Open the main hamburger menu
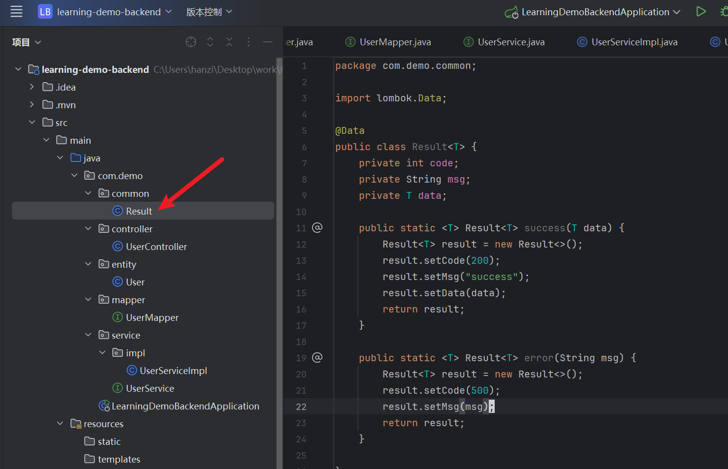Image resolution: width=728 pixels, height=469 pixels. pyautogui.click(x=16, y=12)
